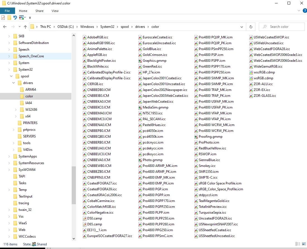The width and height of the screenshot is (307, 249).
Task: Select file named Pro4800 PQIJP_MK.icm
Action: pos(216,37)
